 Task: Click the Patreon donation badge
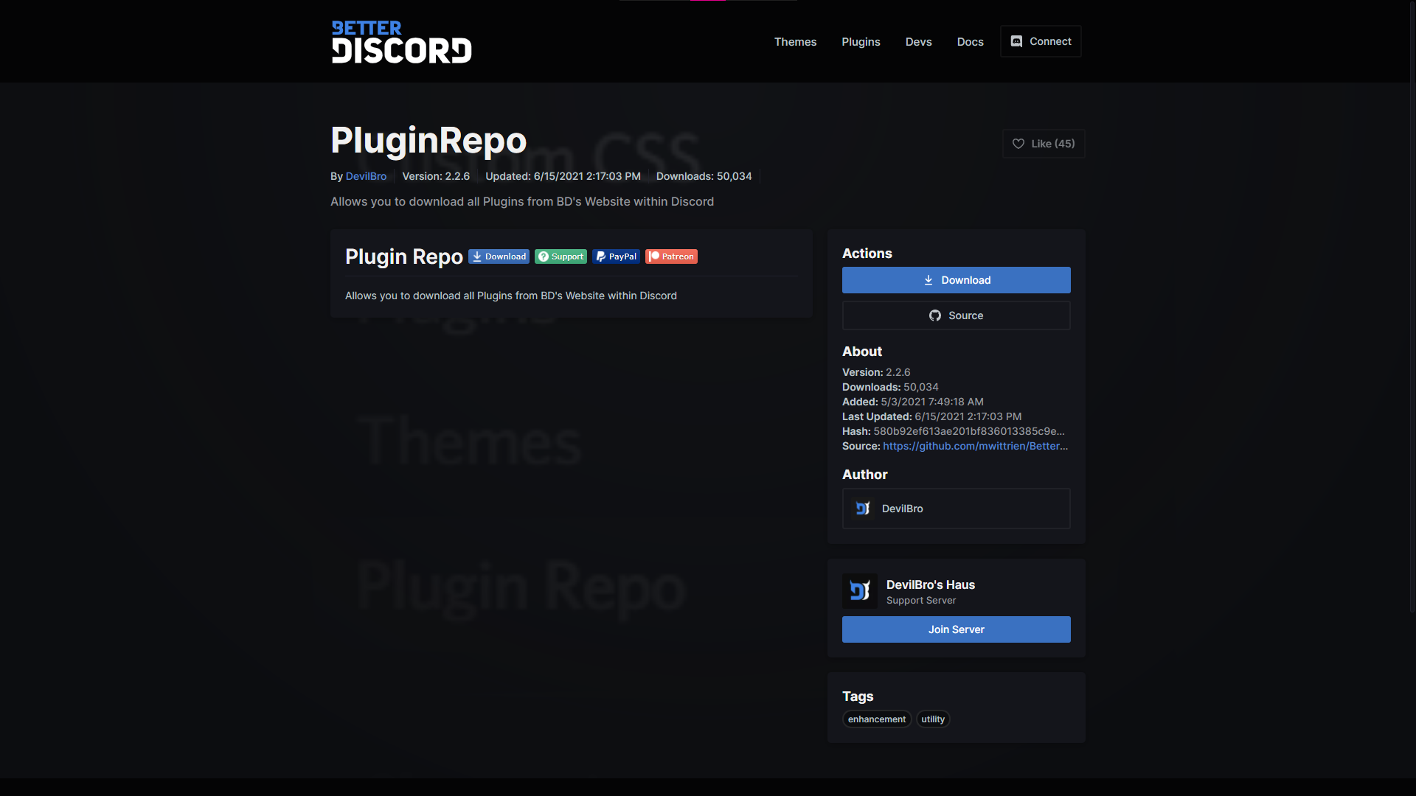tap(670, 256)
